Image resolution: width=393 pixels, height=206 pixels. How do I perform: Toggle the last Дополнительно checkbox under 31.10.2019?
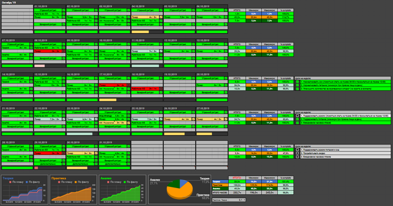(x=129, y=164)
